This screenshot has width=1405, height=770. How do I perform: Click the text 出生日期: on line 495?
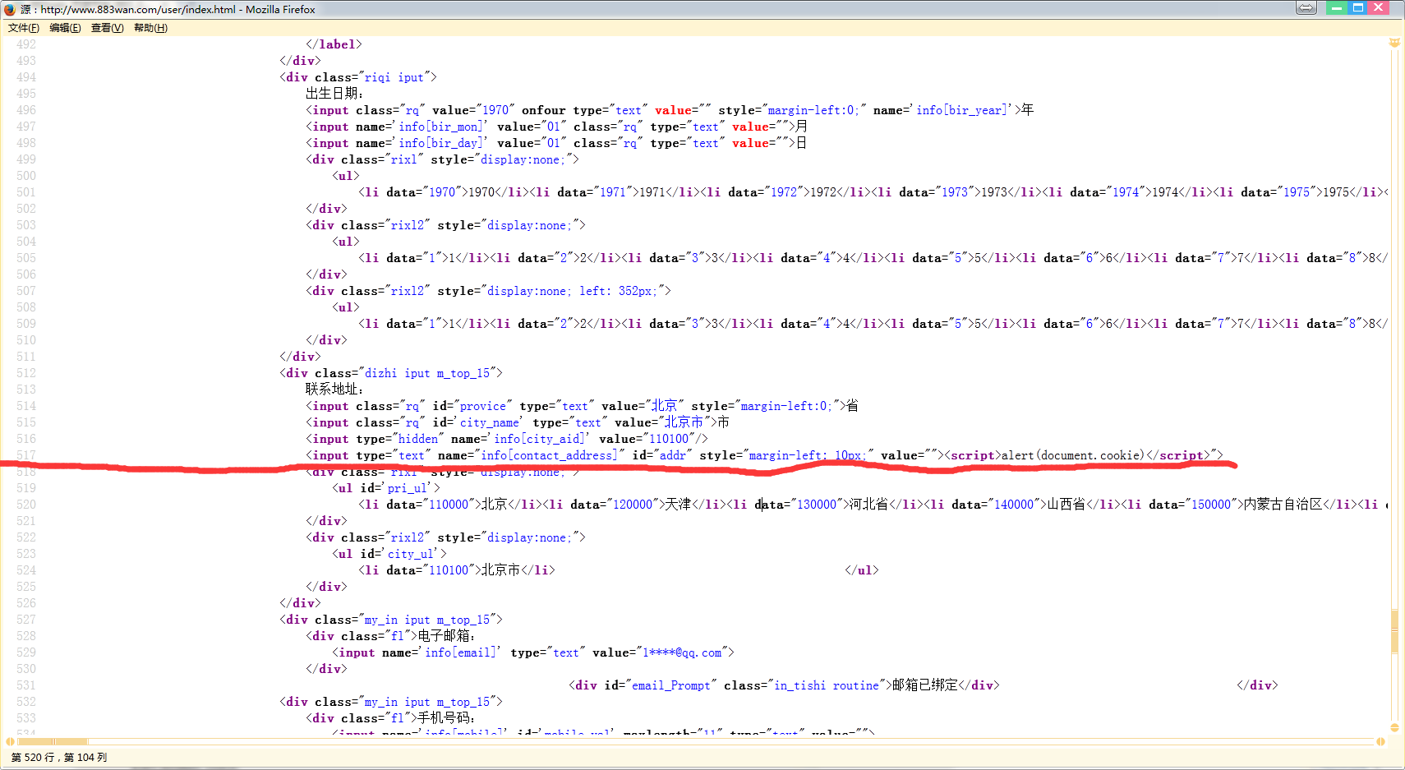334,94
